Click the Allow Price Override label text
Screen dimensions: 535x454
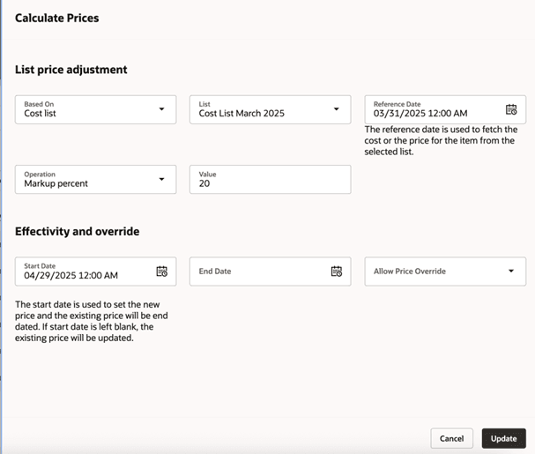tap(410, 272)
